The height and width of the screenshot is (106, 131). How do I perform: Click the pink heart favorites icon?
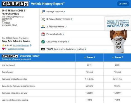[x=3, y=49]
